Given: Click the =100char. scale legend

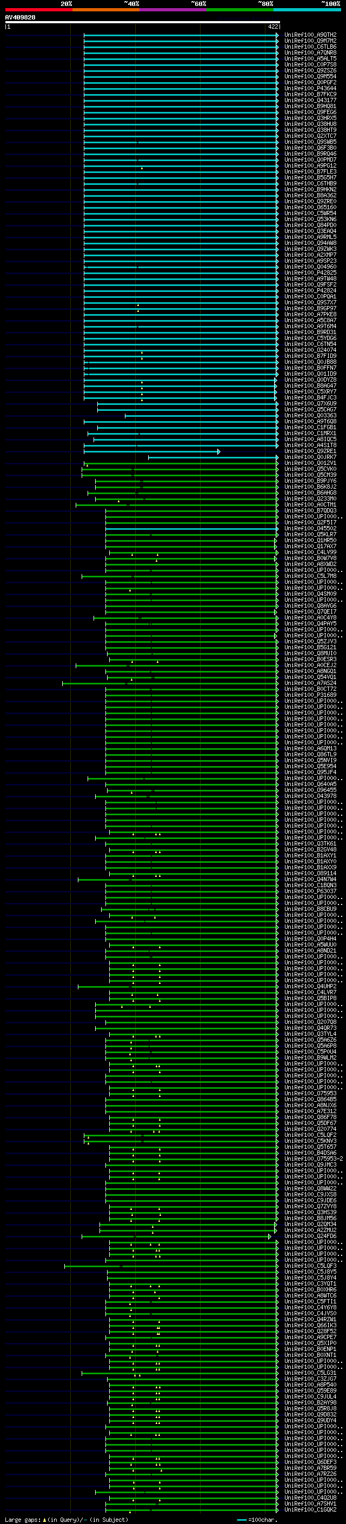Looking at the screenshot, I should click(257, 1520).
